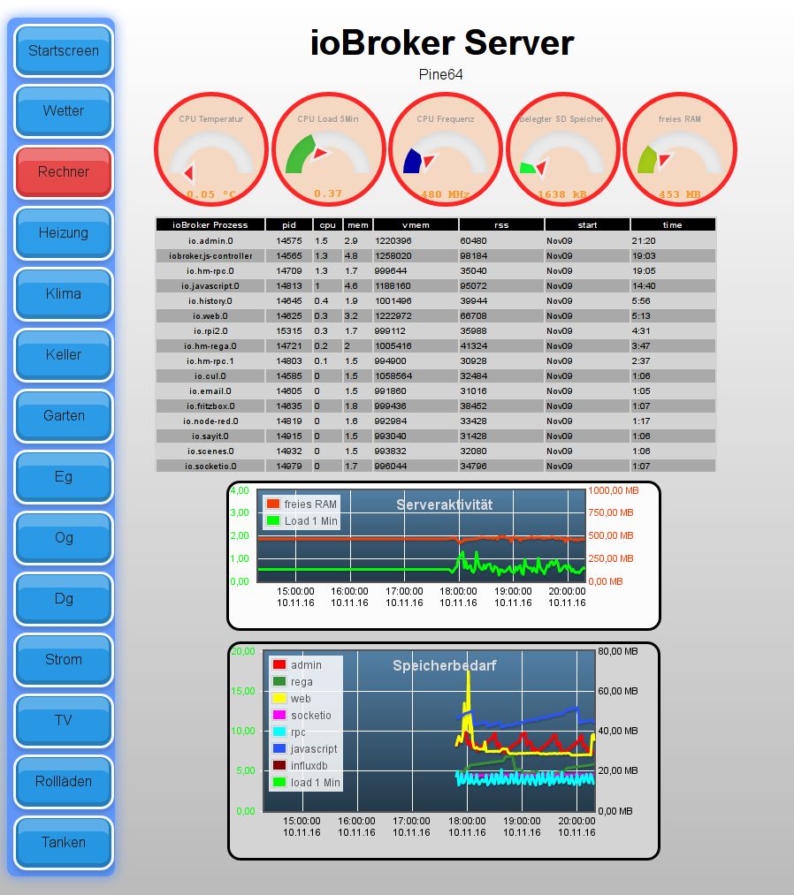
Task: Click the freies RAM red legend swatch
Action: 273,504
